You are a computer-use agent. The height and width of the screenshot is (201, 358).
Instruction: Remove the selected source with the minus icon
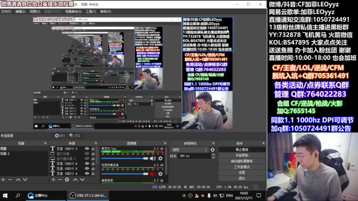point(60,180)
